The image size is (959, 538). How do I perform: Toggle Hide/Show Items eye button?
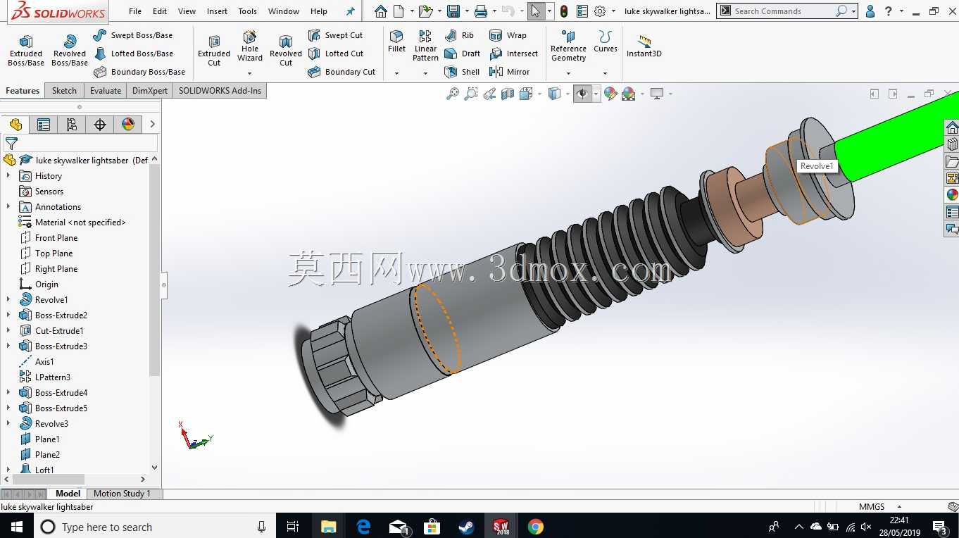[582, 94]
